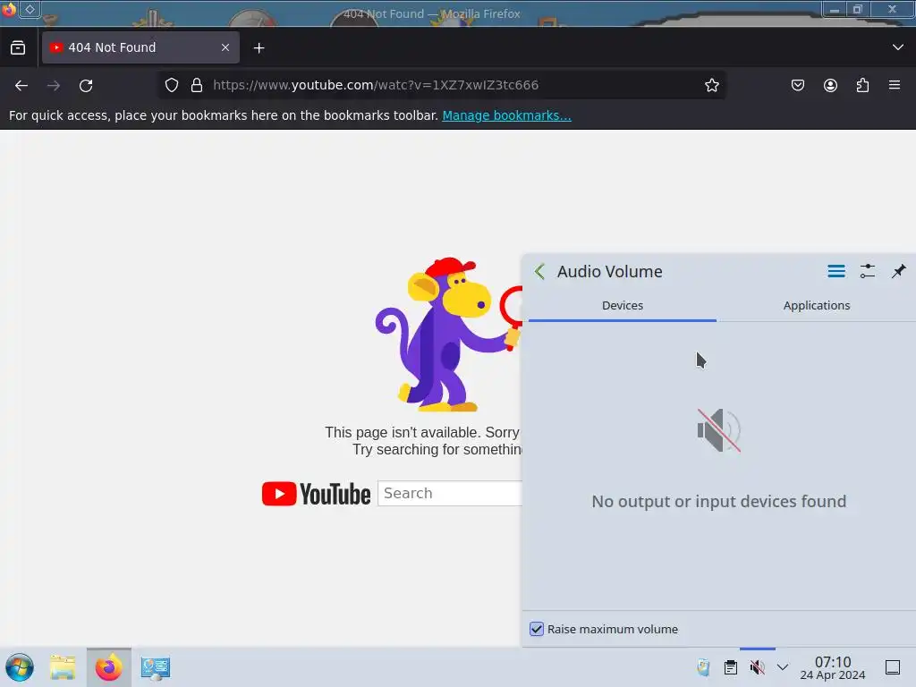
Task: Click Firefox in the taskbar
Action: point(108,667)
